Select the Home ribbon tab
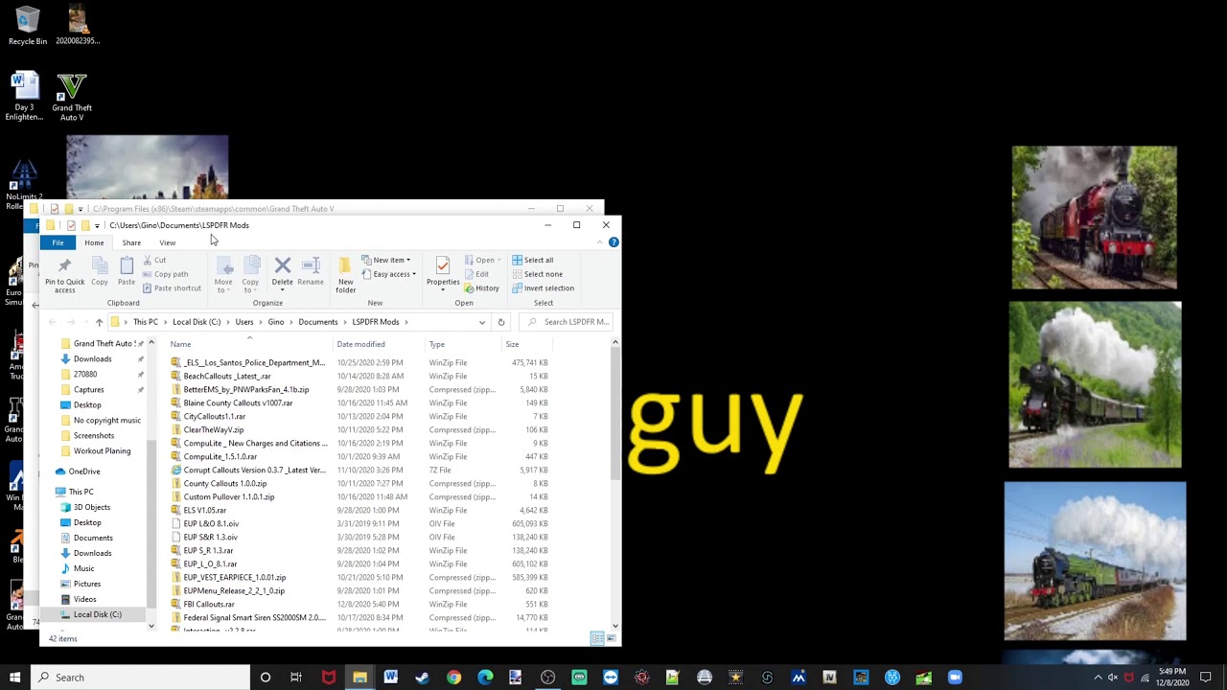 pyautogui.click(x=94, y=242)
